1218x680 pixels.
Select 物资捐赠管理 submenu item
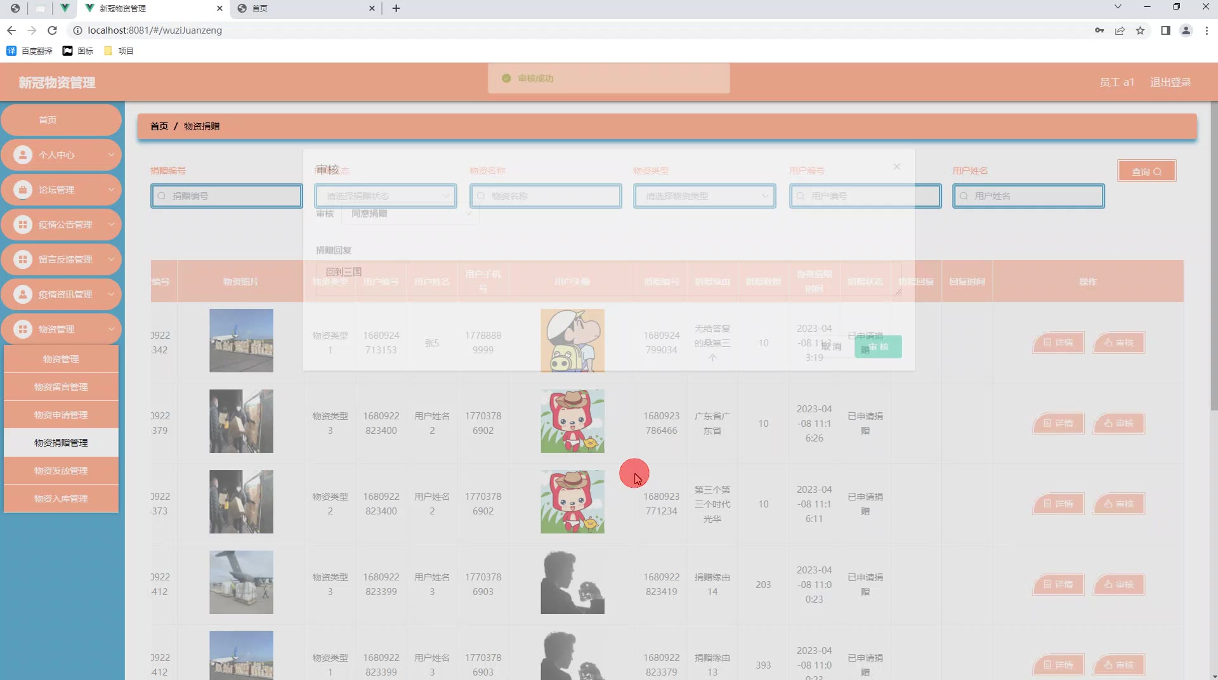61,443
